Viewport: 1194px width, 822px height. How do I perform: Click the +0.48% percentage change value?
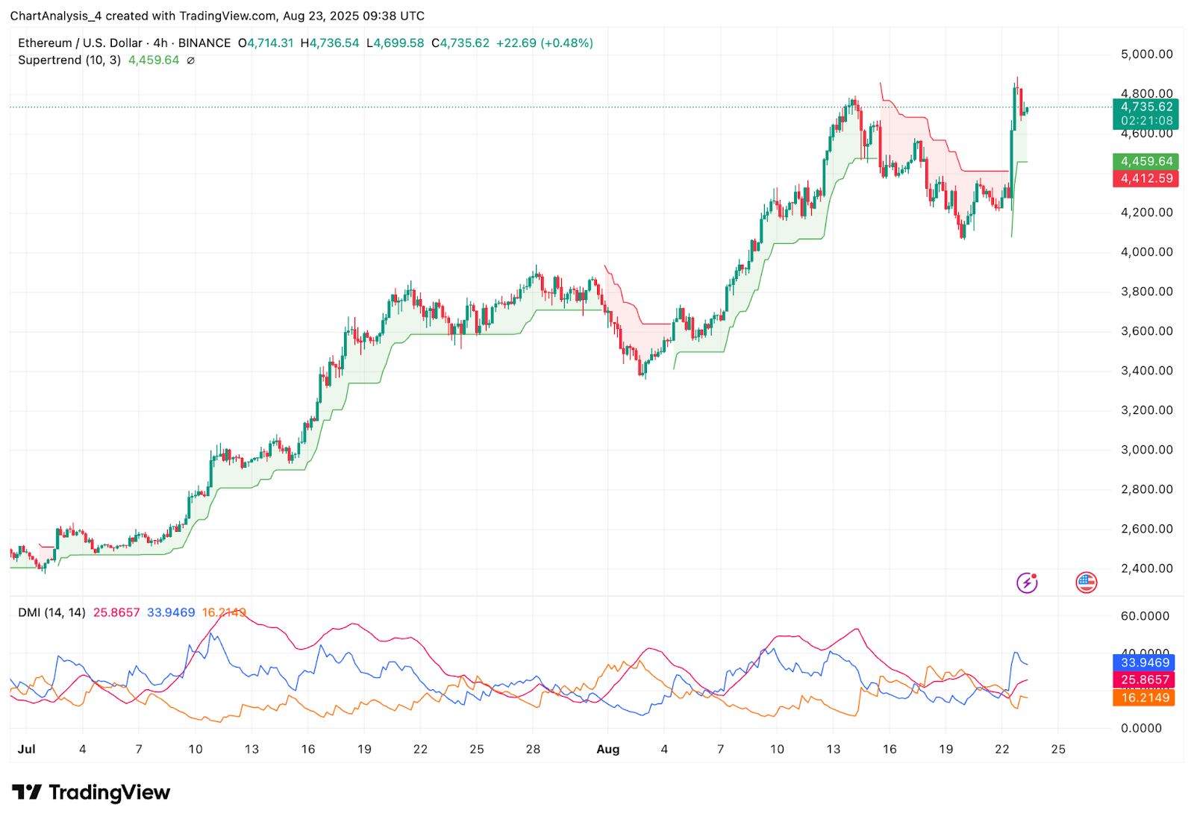[x=568, y=43]
